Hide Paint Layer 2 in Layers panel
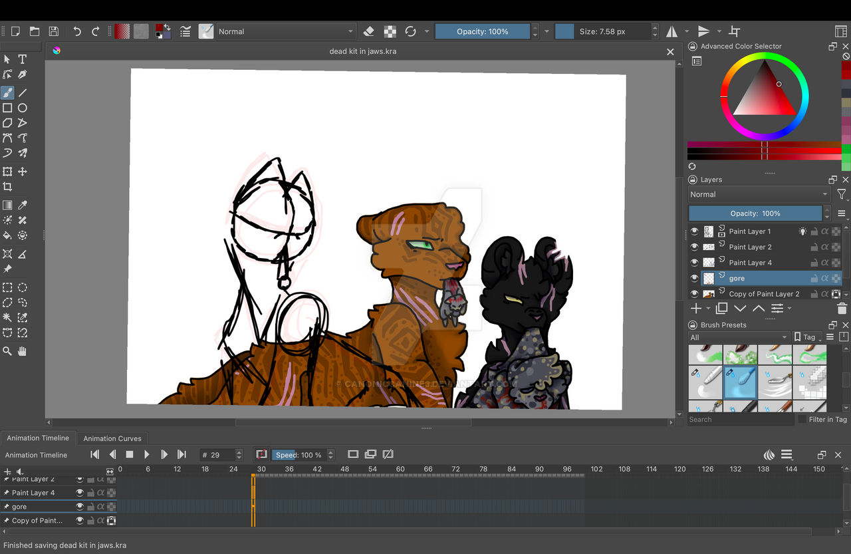This screenshot has height=554, width=851. pyautogui.click(x=695, y=247)
